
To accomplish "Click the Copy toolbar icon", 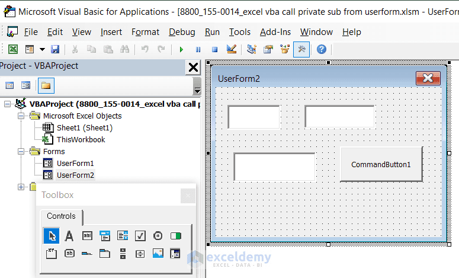I will pos(91,49).
